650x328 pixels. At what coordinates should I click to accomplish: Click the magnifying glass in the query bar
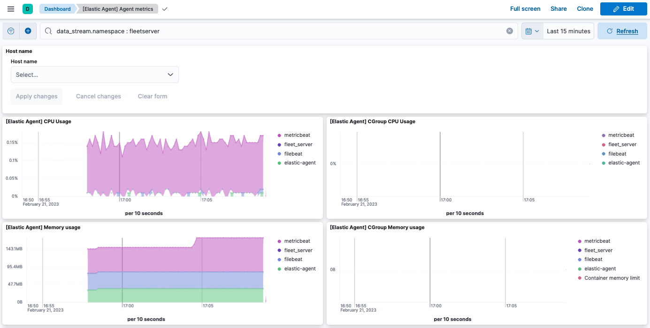coord(47,30)
